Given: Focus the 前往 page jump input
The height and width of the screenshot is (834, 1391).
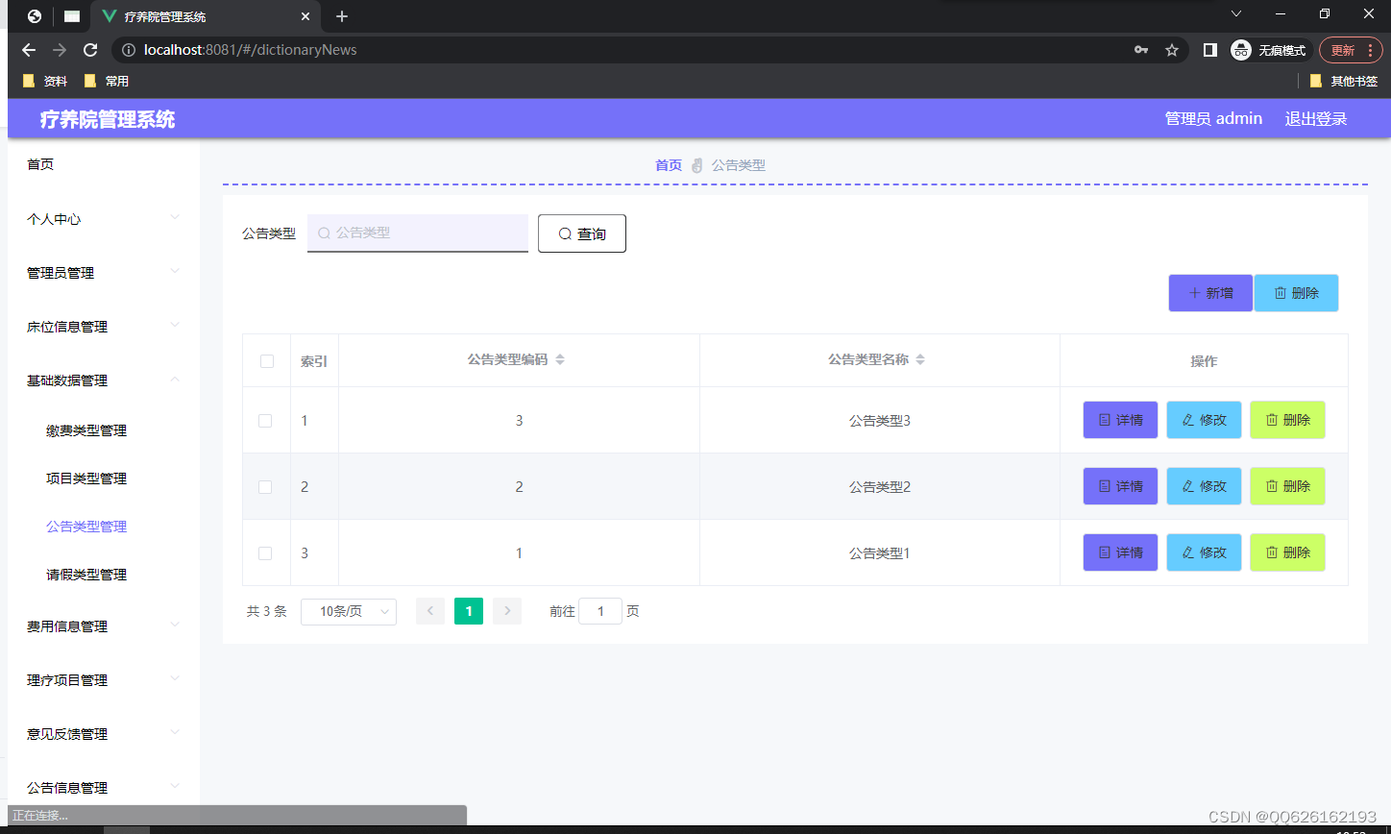Looking at the screenshot, I should click(x=600, y=611).
